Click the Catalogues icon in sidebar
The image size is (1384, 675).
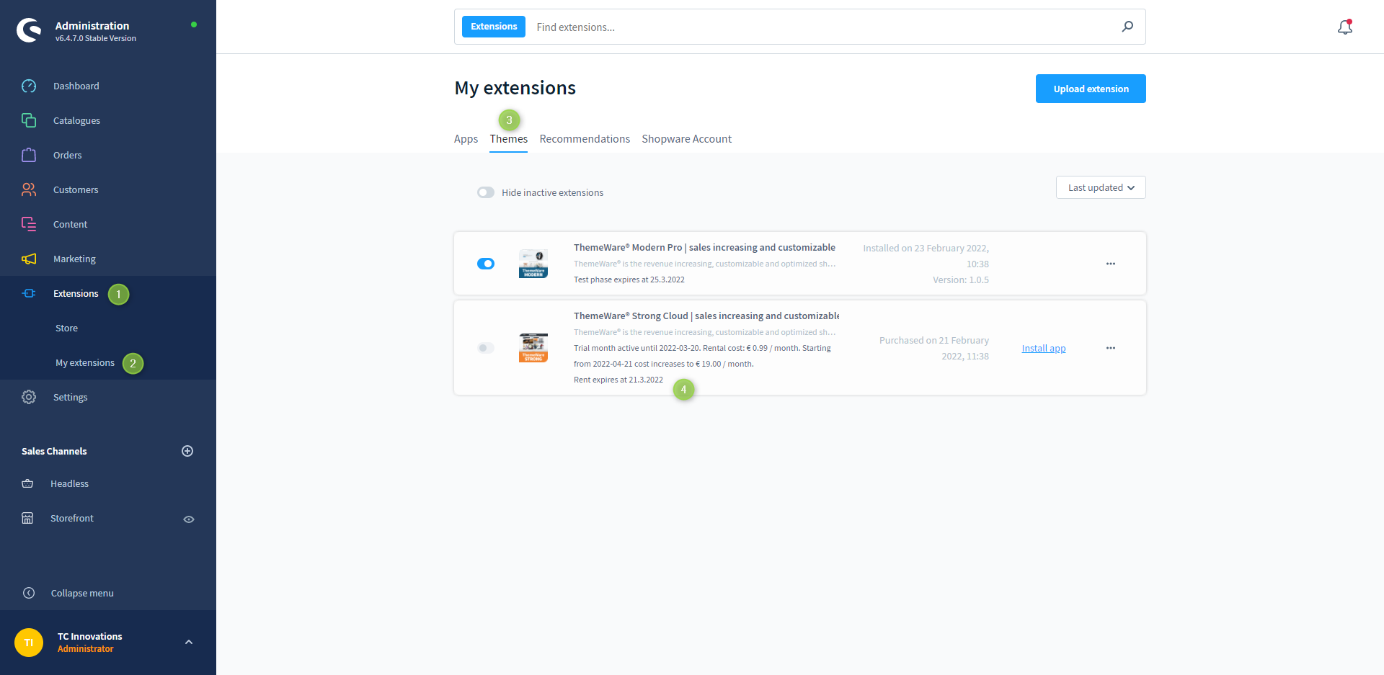click(29, 120)
